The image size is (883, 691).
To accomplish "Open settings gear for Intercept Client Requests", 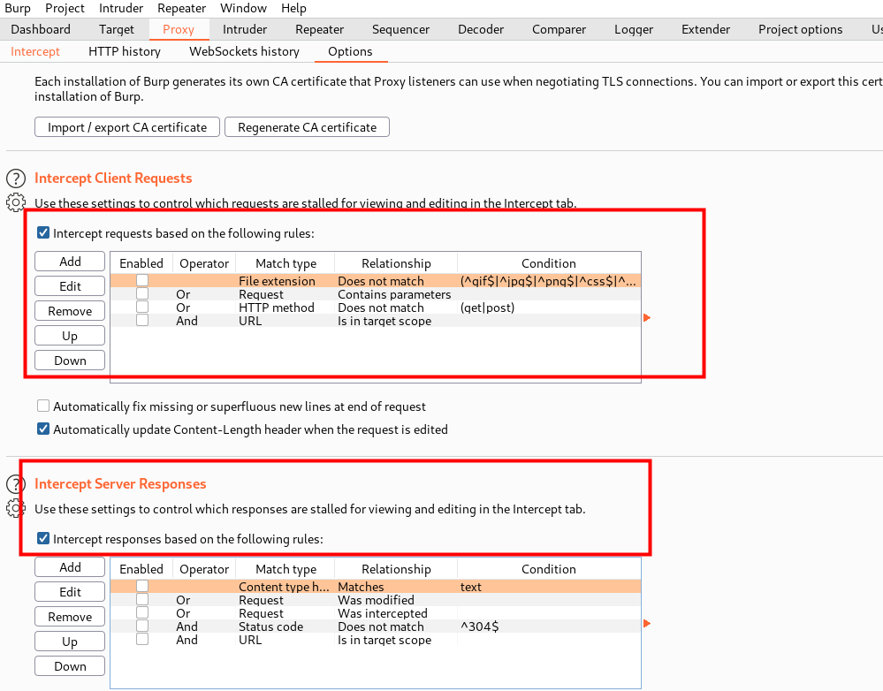I will [x=16, y=202].
